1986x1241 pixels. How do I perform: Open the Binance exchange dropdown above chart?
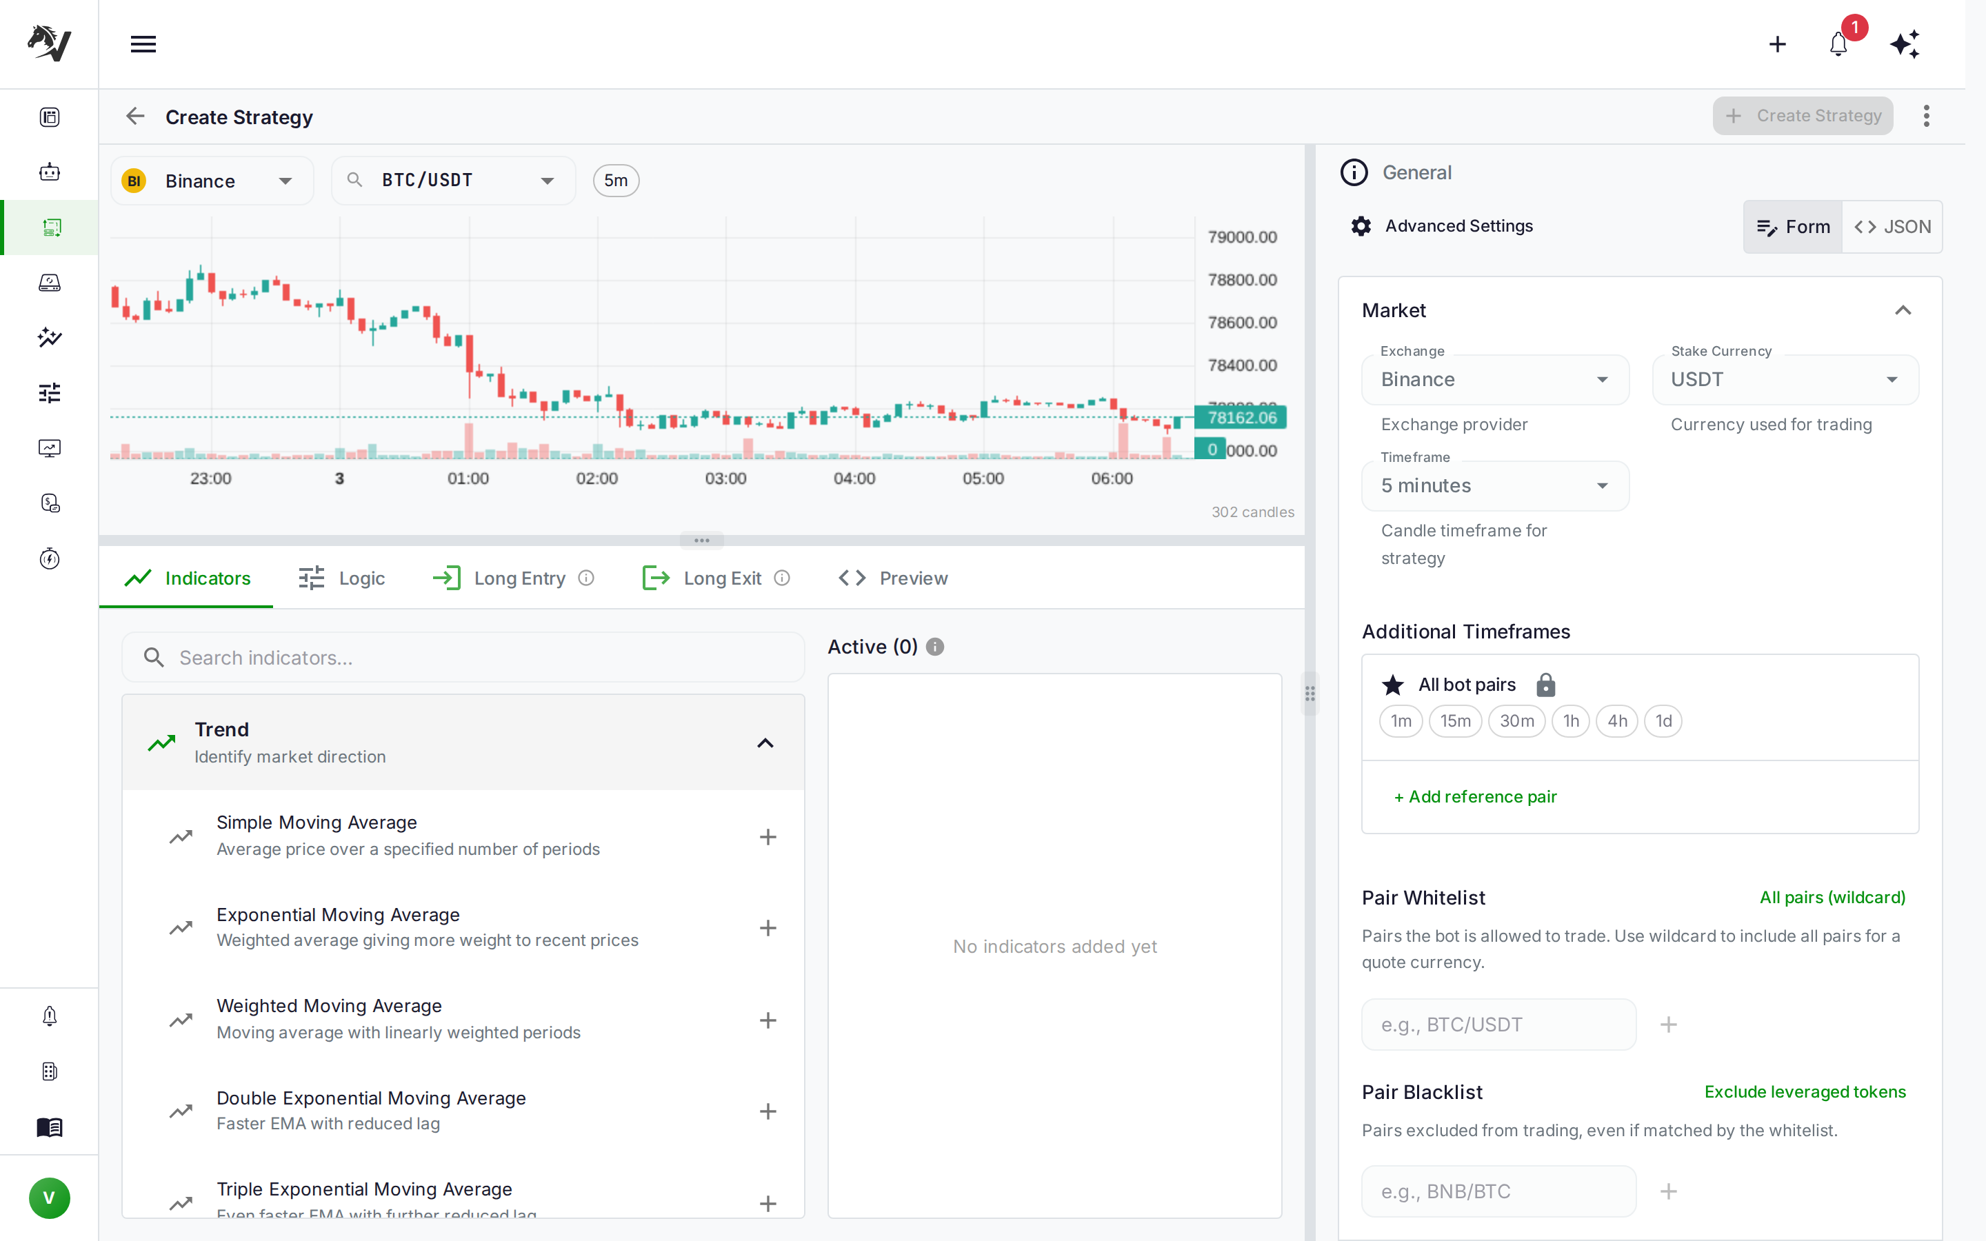point(212,181)
